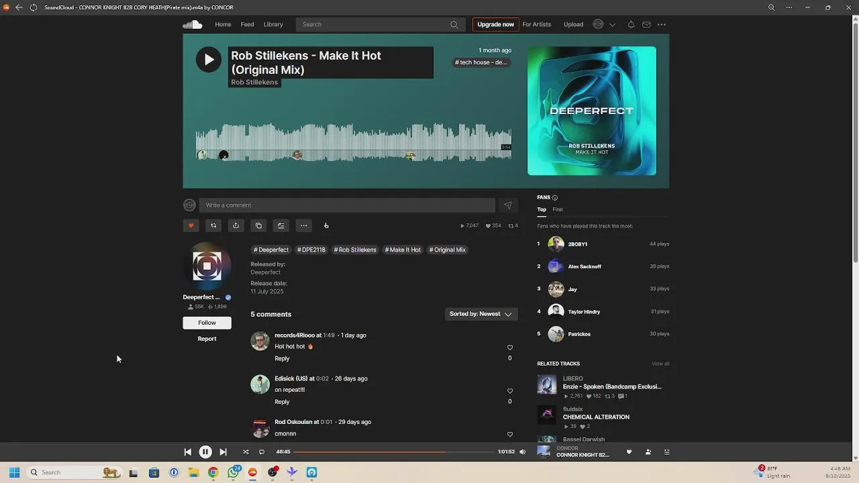Add track to Next up queue

281,226
